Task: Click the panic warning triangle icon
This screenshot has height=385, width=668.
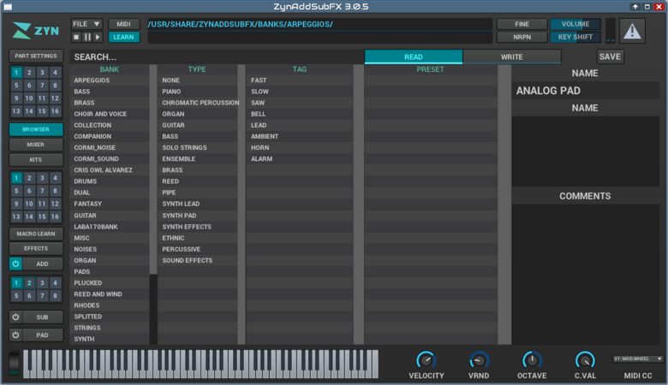Action: (x=632, y=31)
